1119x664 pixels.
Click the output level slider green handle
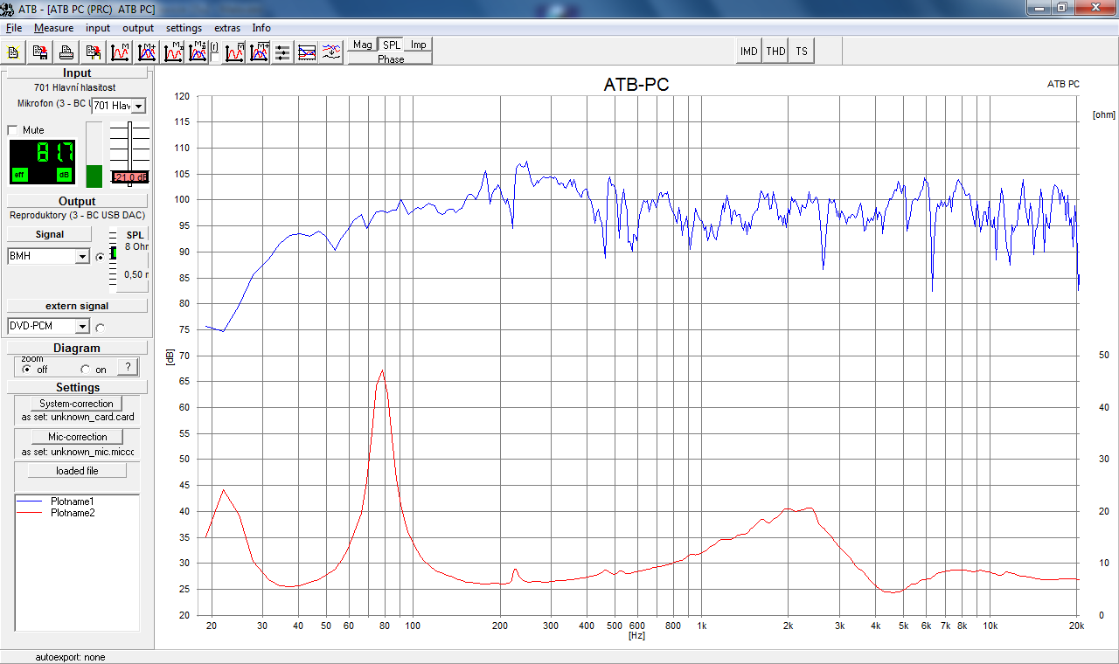click(113, 252)
